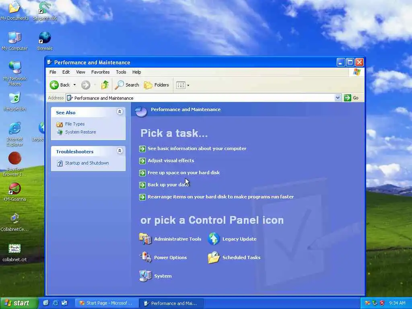Screen dimensions: 412x309
Task: Select the Internet Explorer desktop icon
Action: coord(14,134)
